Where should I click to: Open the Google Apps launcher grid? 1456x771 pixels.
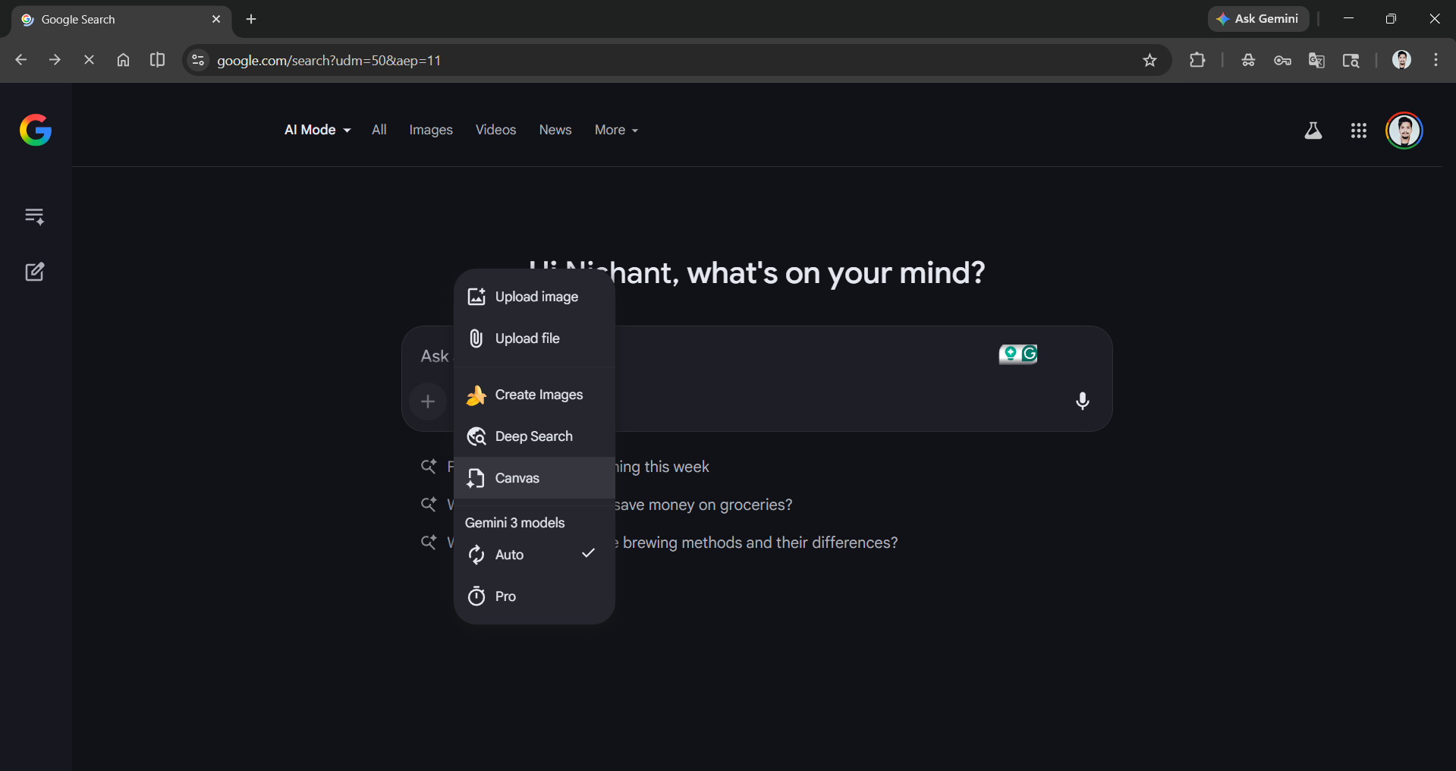point(1358,130)
